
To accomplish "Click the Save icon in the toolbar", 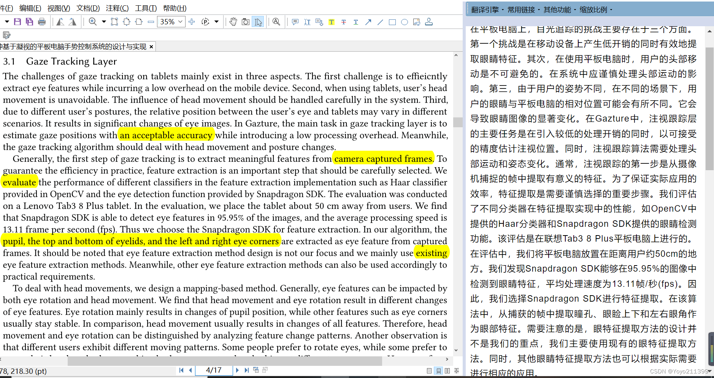I will (x=17, y=22).
